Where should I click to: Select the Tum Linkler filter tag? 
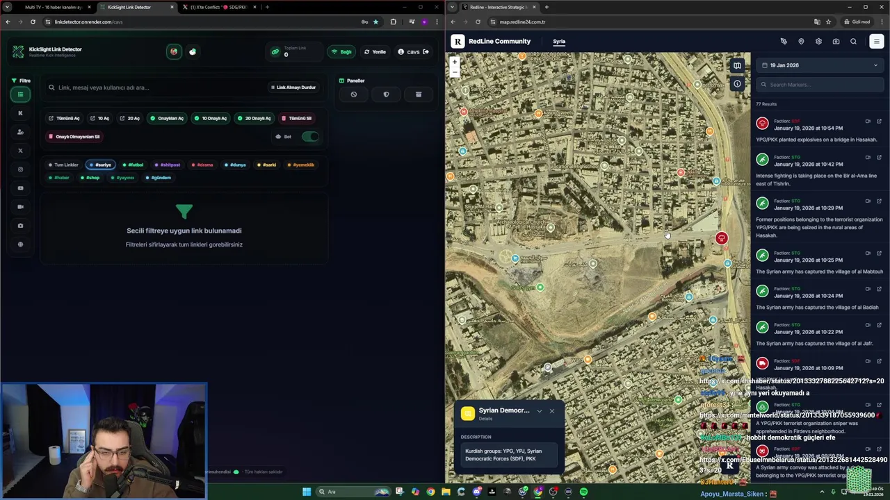63,165
